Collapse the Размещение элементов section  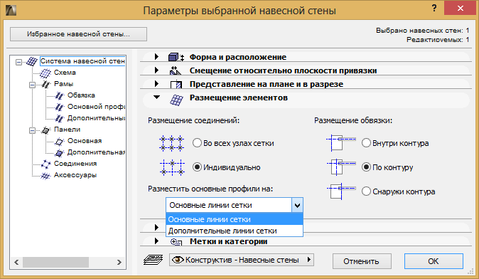point(157,98)
